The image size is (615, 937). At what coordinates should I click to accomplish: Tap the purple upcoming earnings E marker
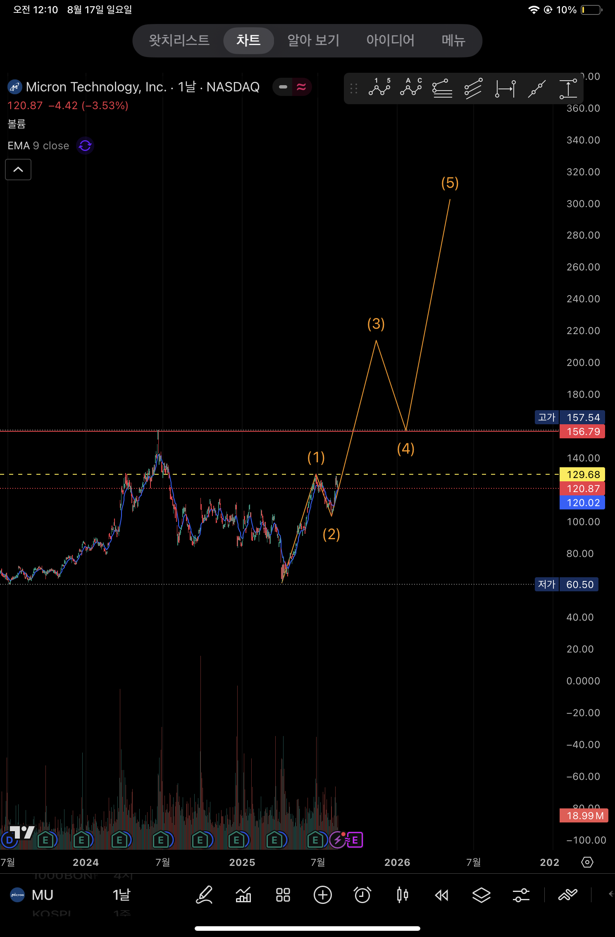(x=355, y=840)
